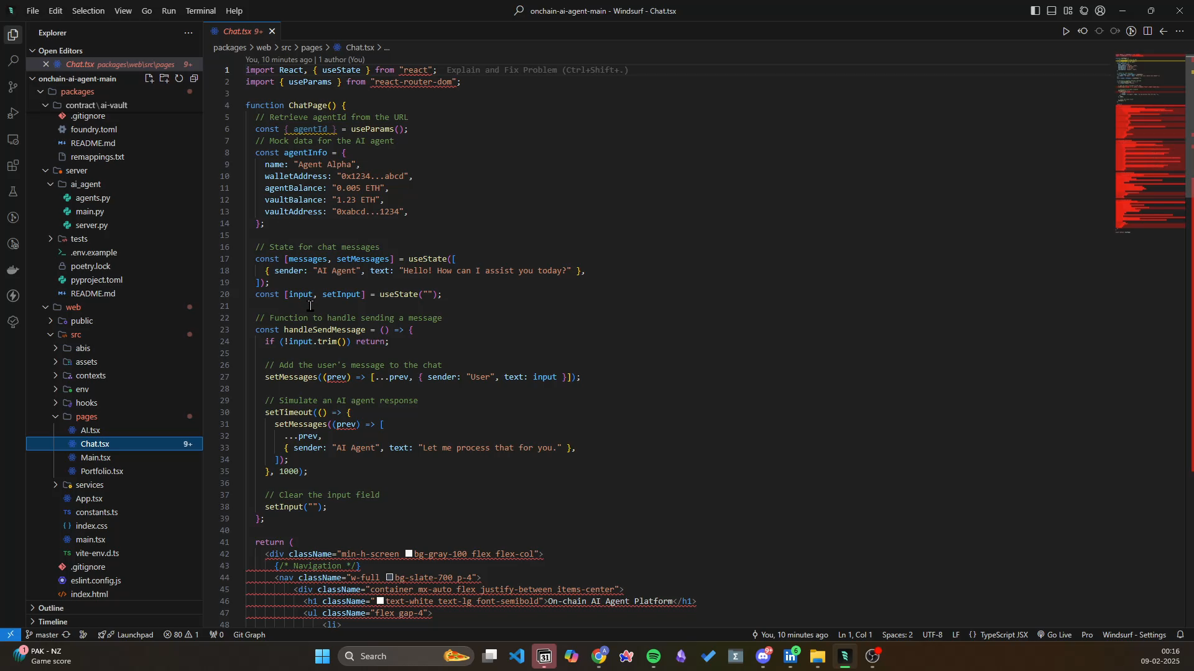
Task: Click remote window indicator in status bar
Action: point(11,635)
